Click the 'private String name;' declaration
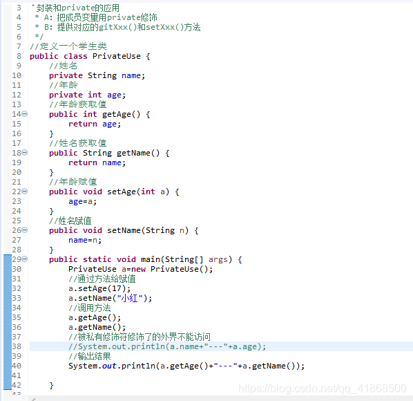Viewport: 413px width, 401px height. (x=97, y=75)
